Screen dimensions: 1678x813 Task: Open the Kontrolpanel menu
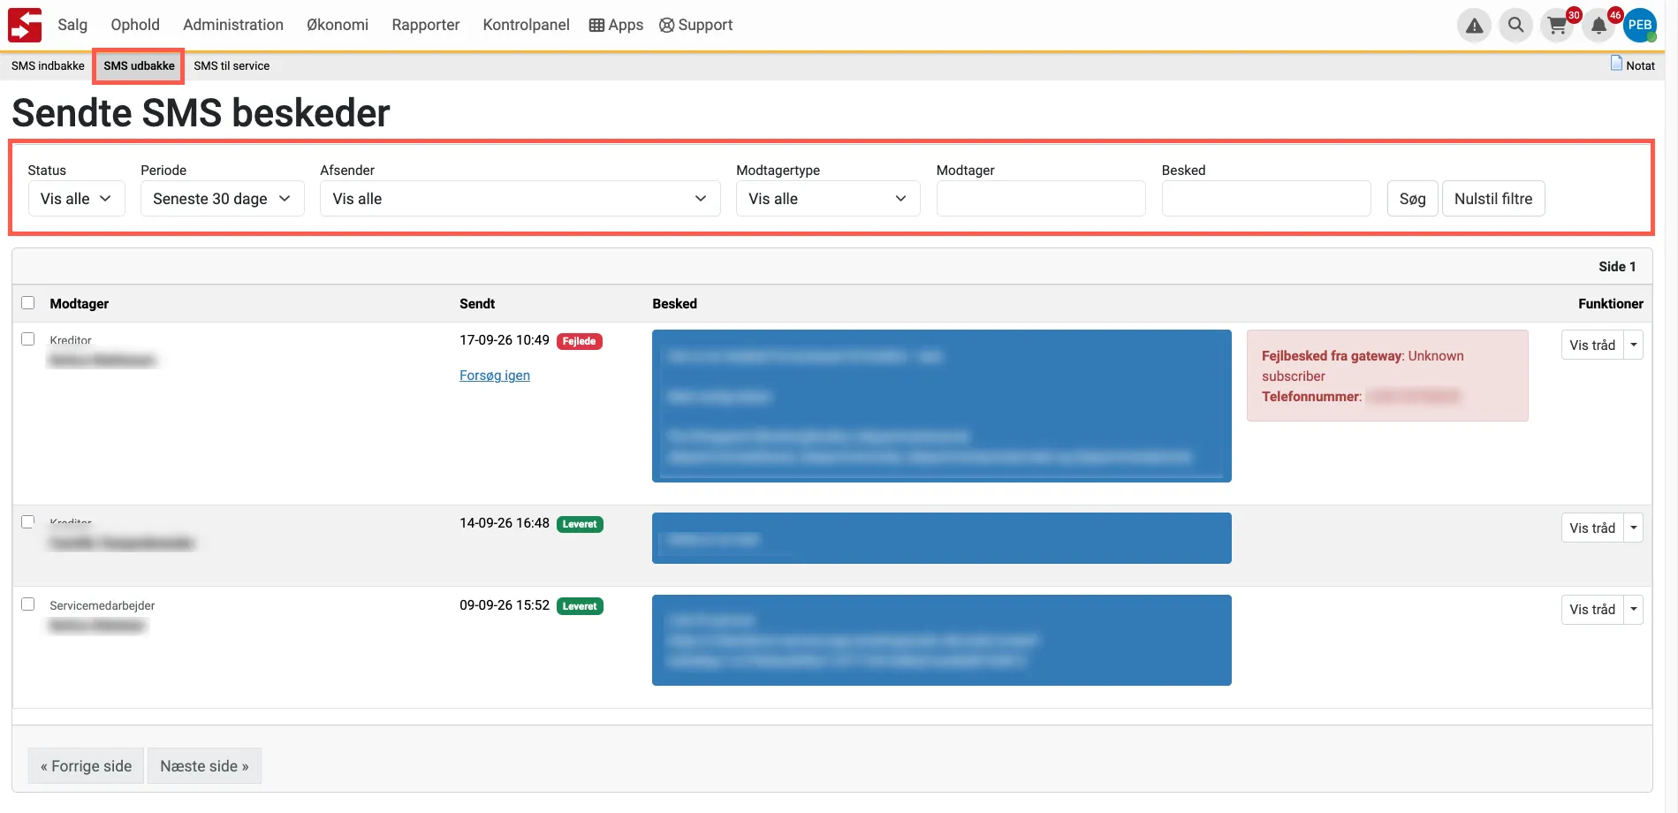pyautogui.click(x=526, y=25)
